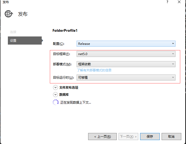
Task: Click the 上一页 button
Action: [x=102, y=137]
